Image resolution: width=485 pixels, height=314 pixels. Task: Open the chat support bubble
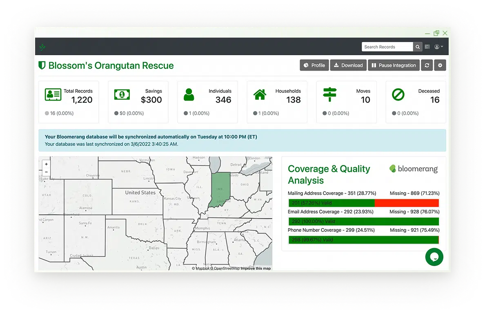click(x=434, y=257)
